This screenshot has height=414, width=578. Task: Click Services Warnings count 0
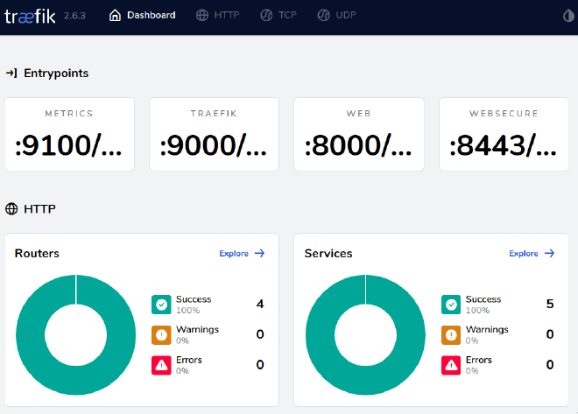(x=550, y=334)
